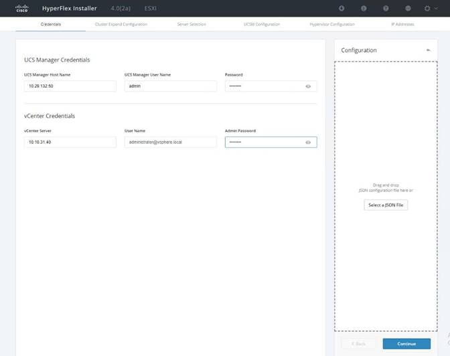The width and height of the screenshot is (450, 356).
Task: Click the Configuration panel title
Action: coord(359,50)
